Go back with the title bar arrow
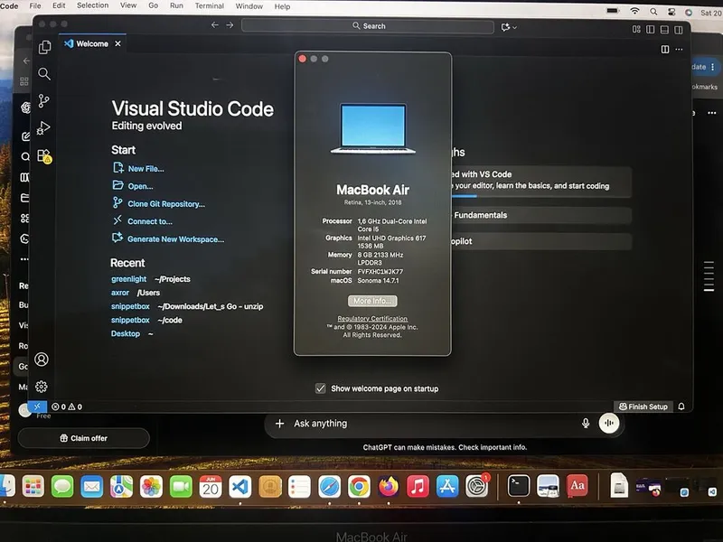 pos(214,25)
